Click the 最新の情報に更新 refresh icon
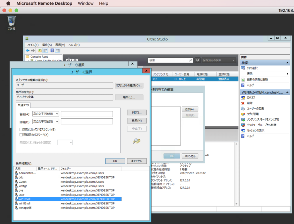Screen dimensions: 294x224 pyautogui.click(x=243, y=80)
